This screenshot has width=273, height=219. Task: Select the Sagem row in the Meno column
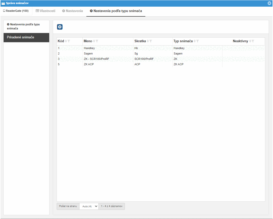(88, 54)
